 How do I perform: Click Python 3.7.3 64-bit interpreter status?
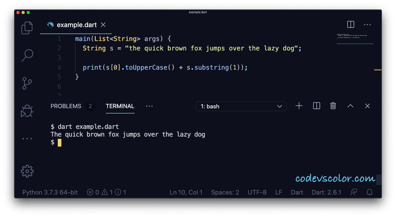click(x=50, y=192)
